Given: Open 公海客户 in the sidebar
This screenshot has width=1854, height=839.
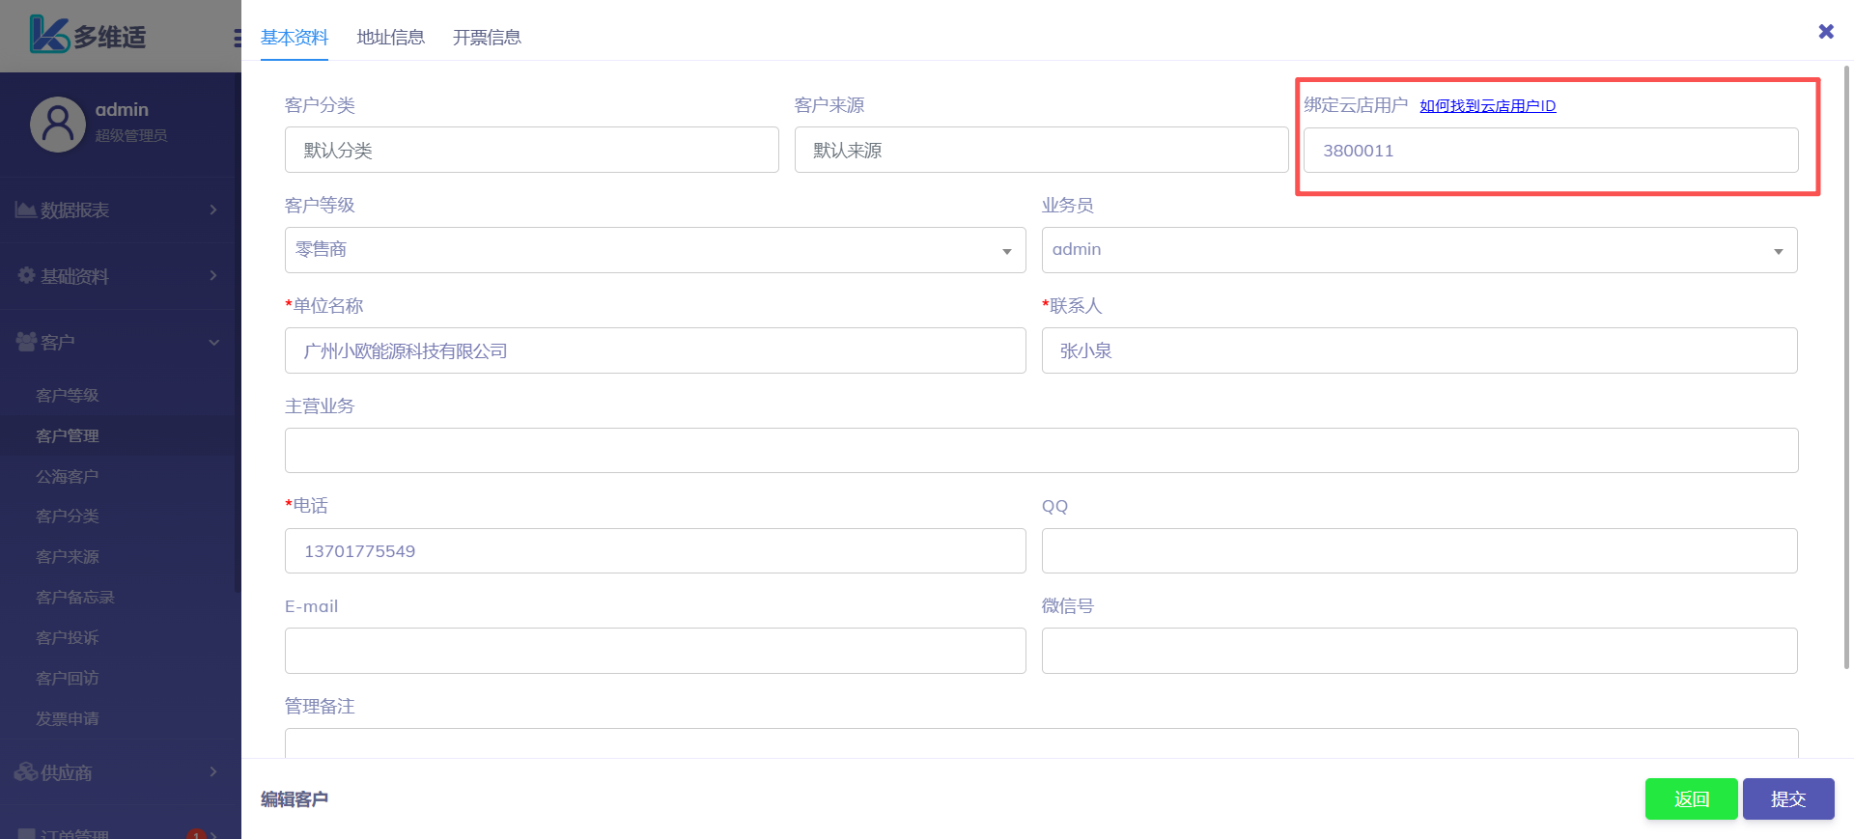Looking at the screenshot, I should click(68, 476).
